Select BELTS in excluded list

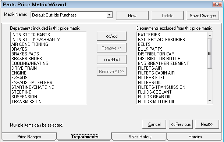(172, 44)
